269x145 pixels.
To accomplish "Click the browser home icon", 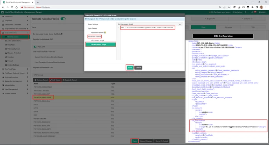I will [x=16, y=7].
